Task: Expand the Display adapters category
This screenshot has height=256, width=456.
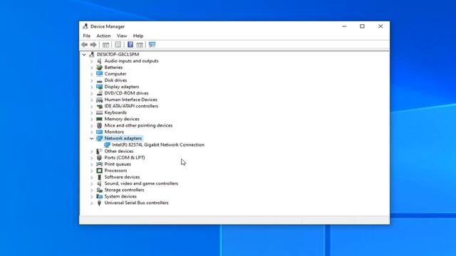Action: (x=92, y=87)
